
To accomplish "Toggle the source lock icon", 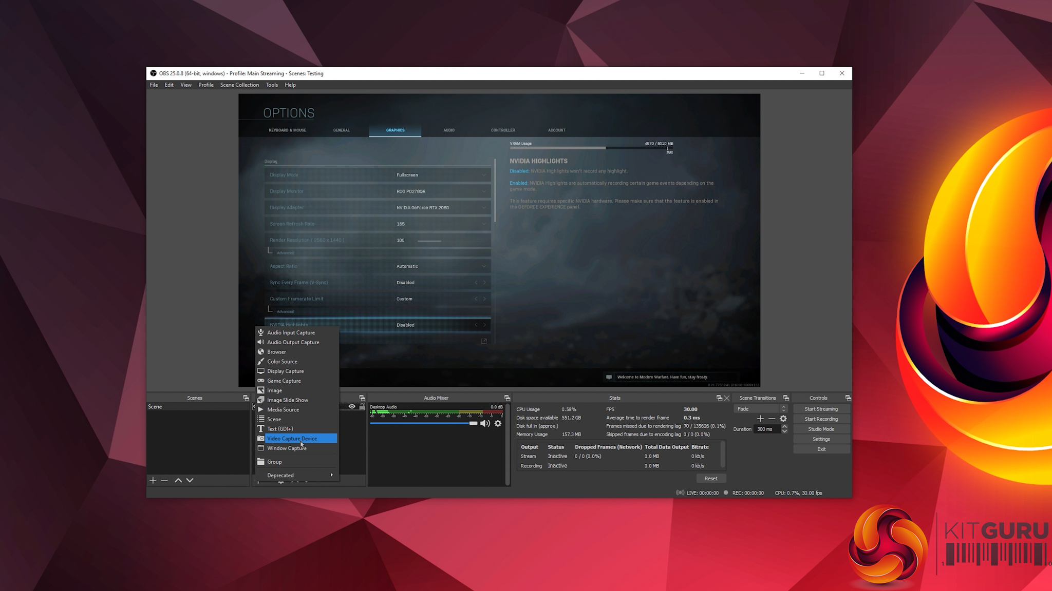I will point(362,406).
